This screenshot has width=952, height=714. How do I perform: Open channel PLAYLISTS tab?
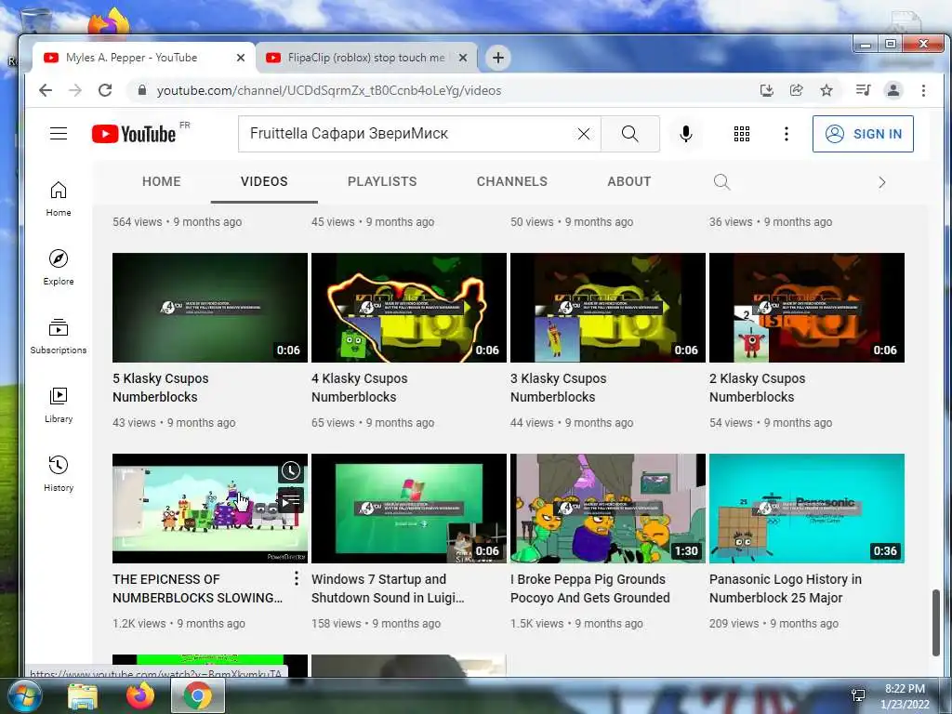tap(382, 181)
